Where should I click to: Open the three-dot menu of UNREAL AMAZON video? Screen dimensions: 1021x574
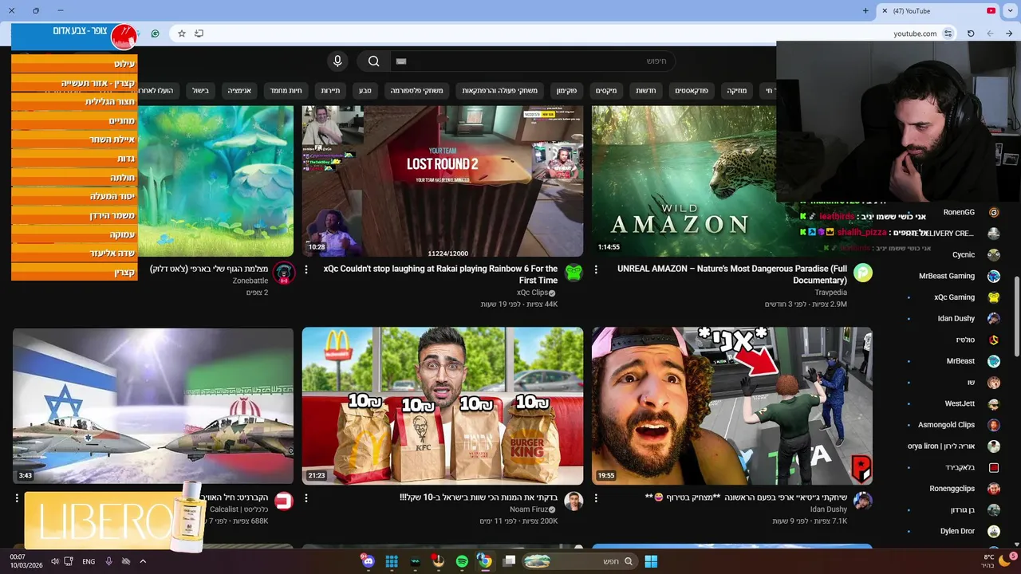(596, 270)
